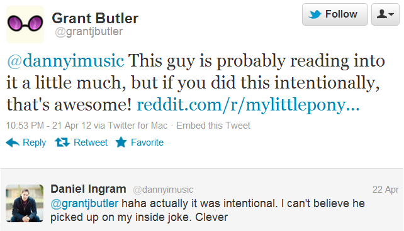Open the user actions dropdown menu
The image size is (404, 231).
(385, 14)
